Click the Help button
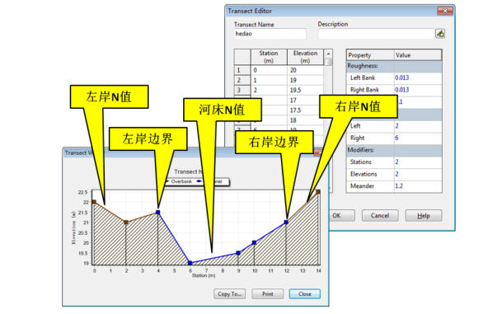Image resolution: width=502 pixels, height=314 pixels. pyautogui.click(x=424, y=215)
